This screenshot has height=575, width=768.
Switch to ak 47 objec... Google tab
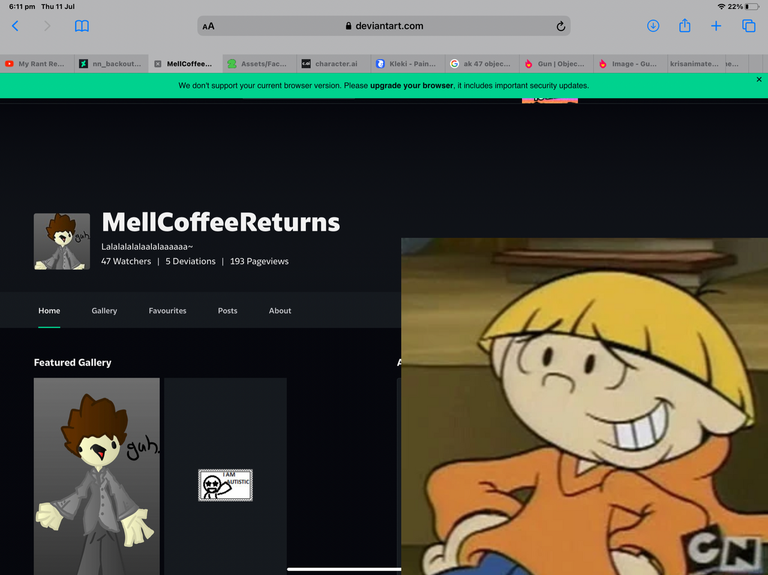point(482,64)
